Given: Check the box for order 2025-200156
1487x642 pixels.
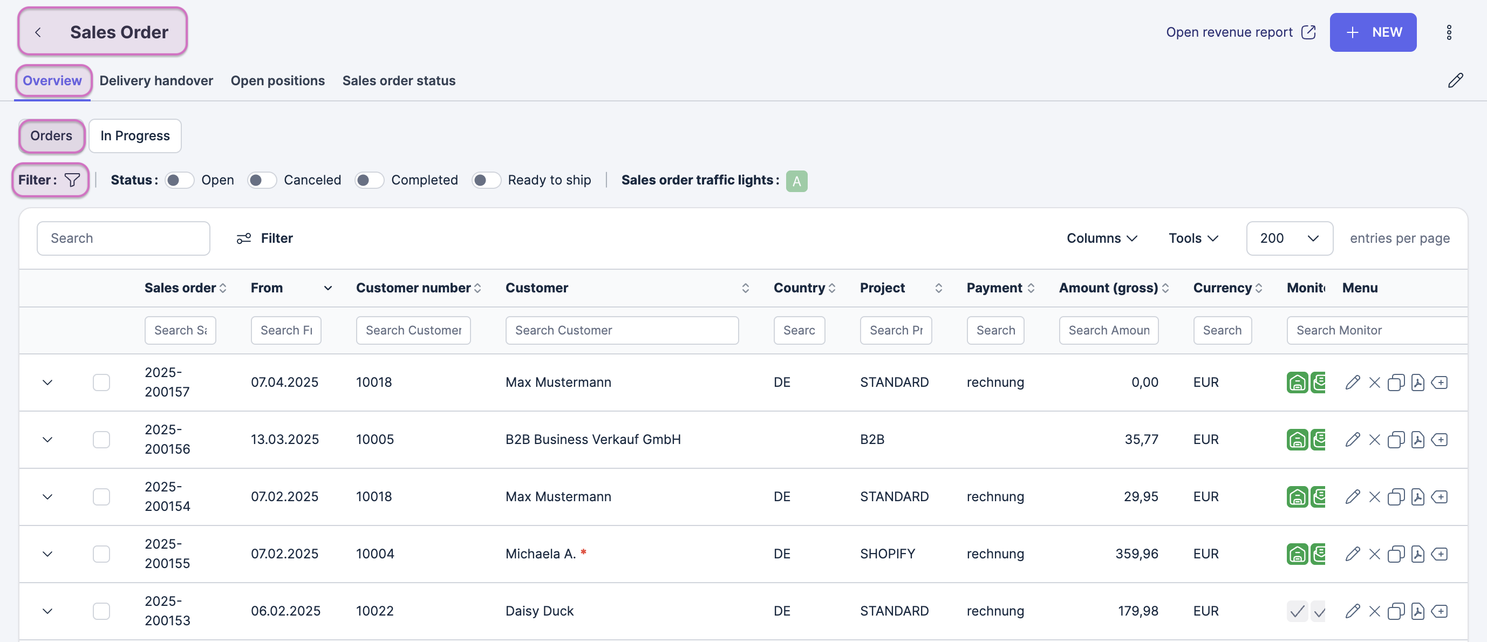Looking at the screenshot, I should 101,439.
